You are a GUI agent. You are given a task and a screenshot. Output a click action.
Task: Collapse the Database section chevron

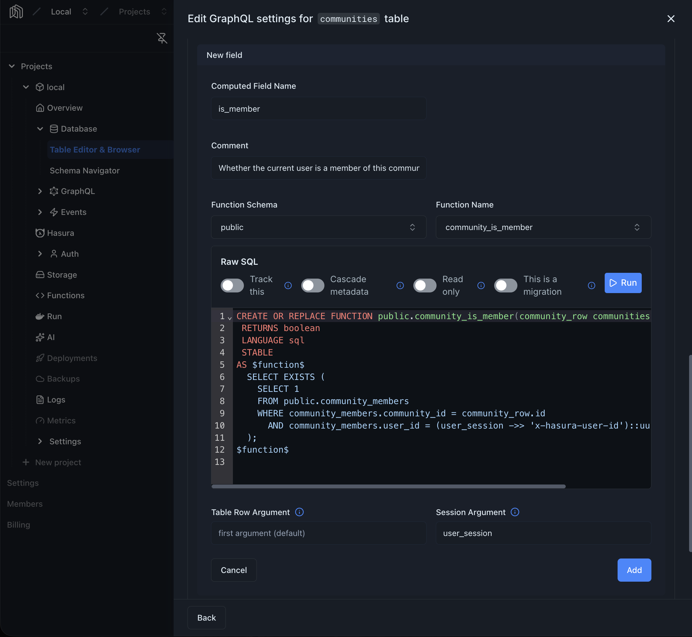coord(40,129)
